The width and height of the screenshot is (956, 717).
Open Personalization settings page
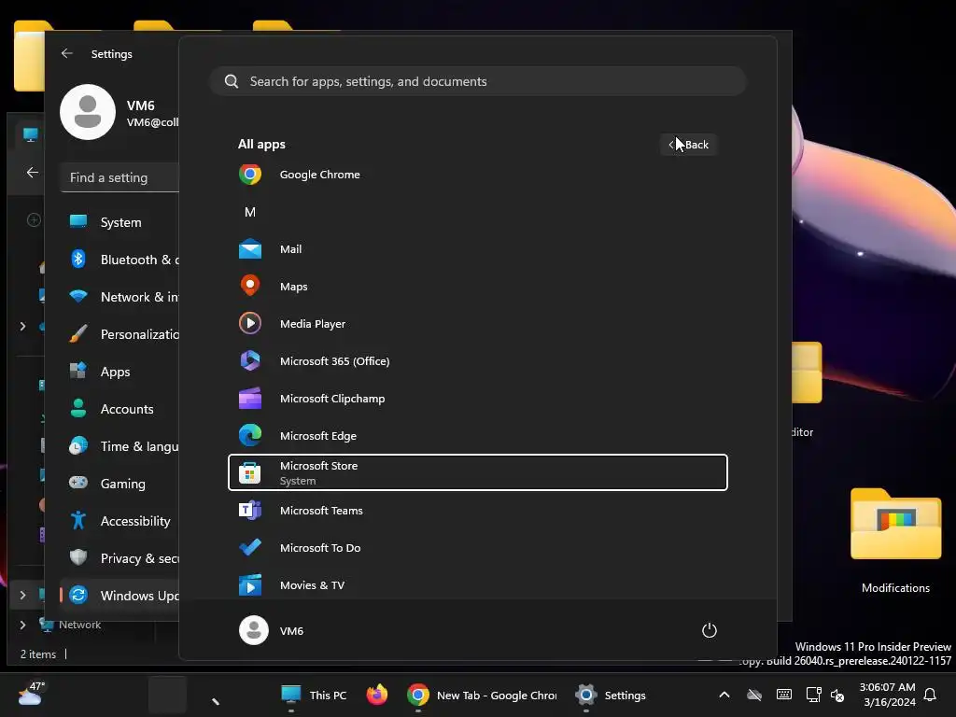[x=120, y=334]
